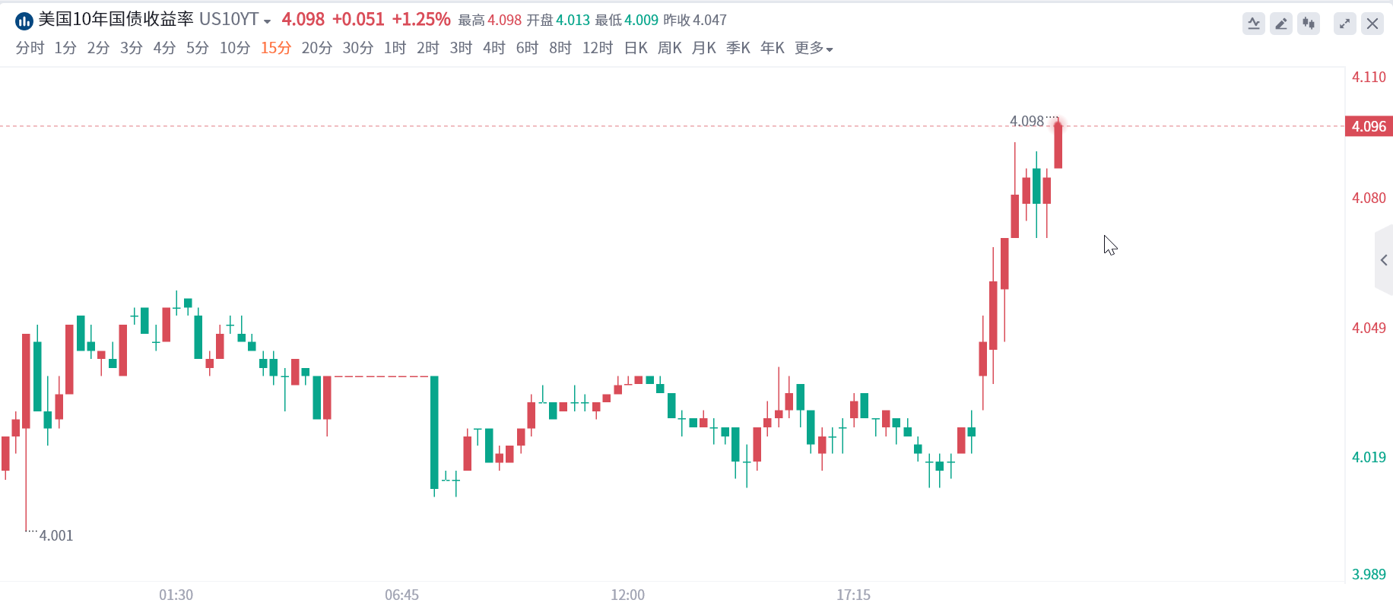Switch to the 1时 interval

[x=395, y=49]
